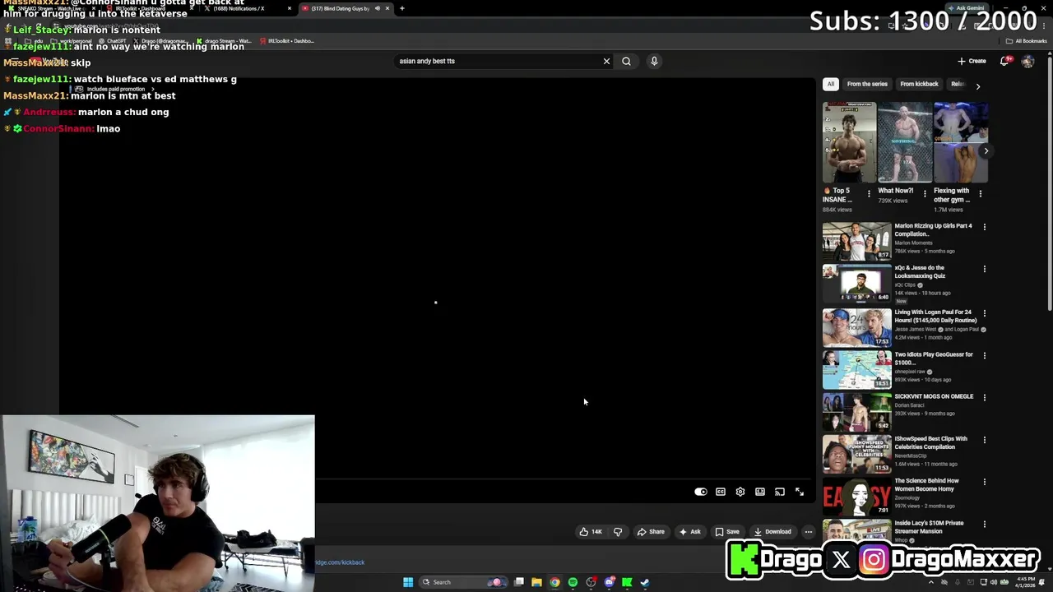This screenshot has width=1053, height=592.
Task: Open options for 'Marlon Rizzing Up Girls' video
Action: pos(984,227)
